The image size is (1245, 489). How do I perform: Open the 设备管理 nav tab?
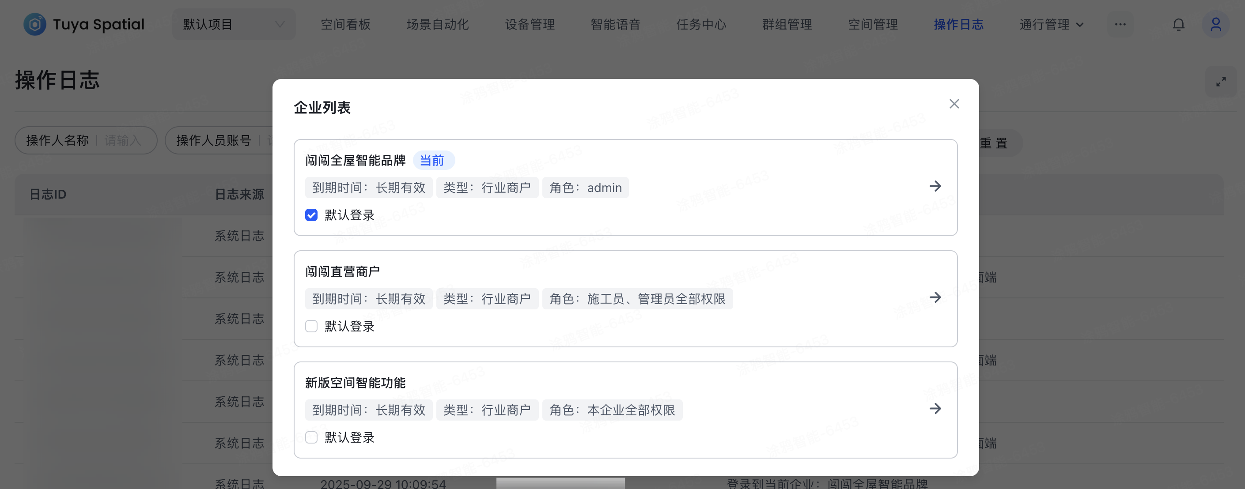coord(529,24)
